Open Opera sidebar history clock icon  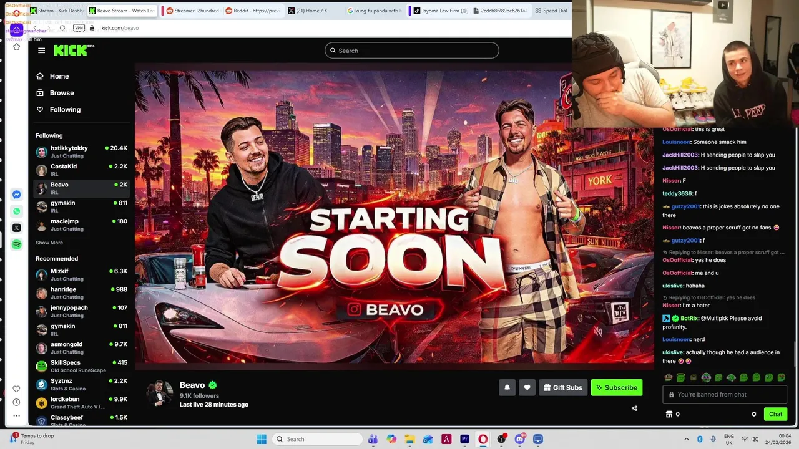pos(16,402)
